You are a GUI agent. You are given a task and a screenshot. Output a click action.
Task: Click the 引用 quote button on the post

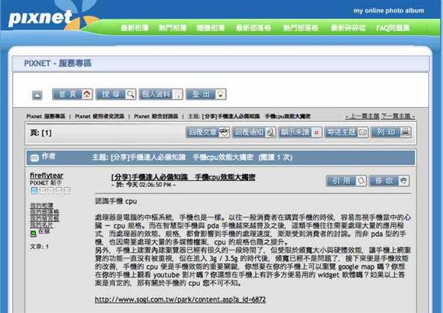pyautogui.click(x=346, y=181)
